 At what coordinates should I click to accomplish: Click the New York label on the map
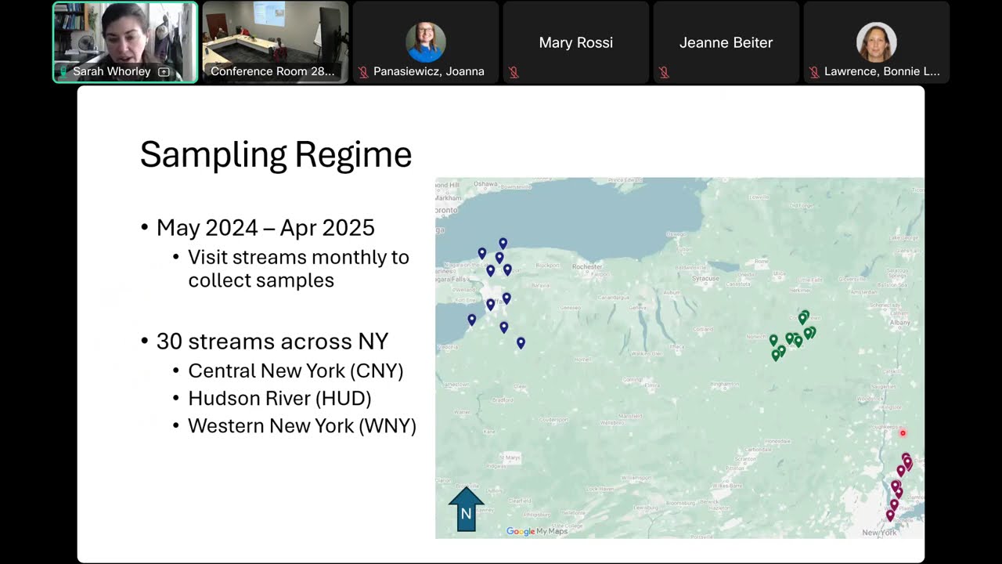click(879, 533)
